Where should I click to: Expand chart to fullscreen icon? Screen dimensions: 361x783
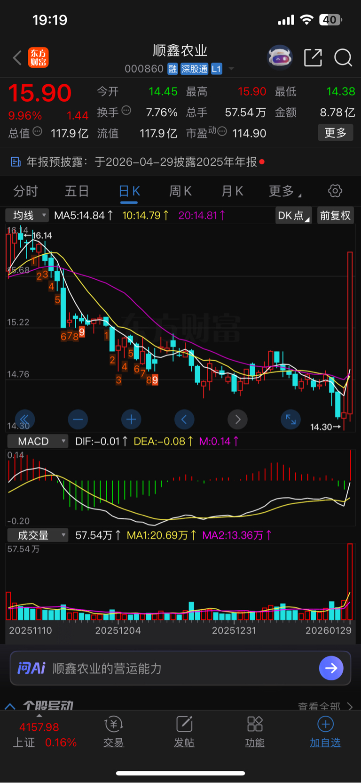[x=290, y=419]
